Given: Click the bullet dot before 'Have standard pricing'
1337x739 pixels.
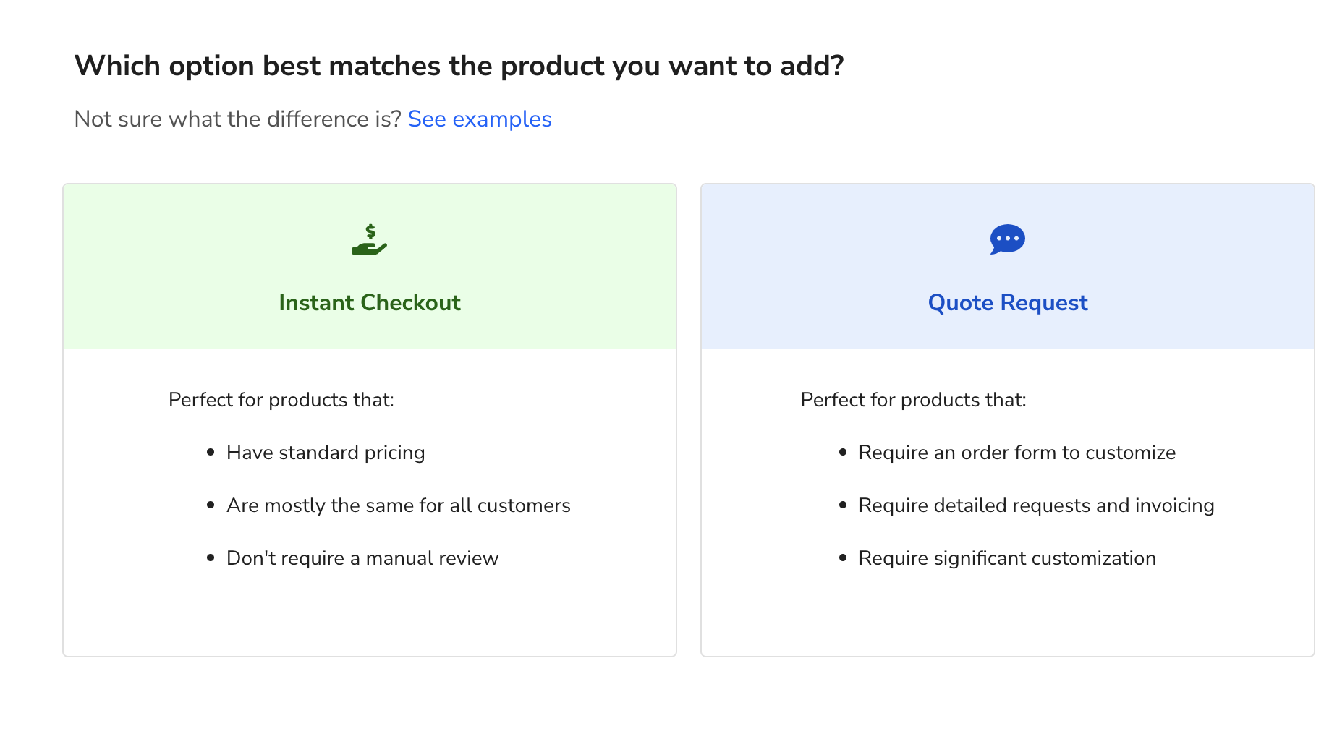Looking at the screenshot, I should (x=211, y=453).
